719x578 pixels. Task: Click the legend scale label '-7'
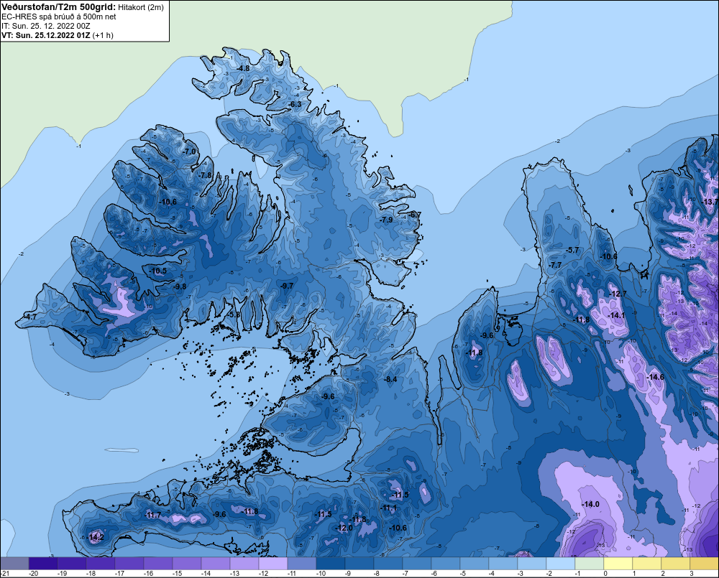[x=406, y=574]
